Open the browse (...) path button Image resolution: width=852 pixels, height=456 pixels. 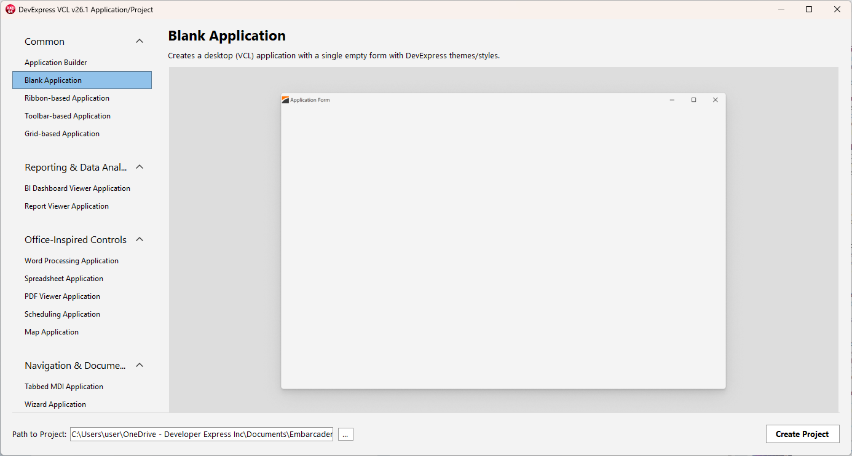coord(345,434)
